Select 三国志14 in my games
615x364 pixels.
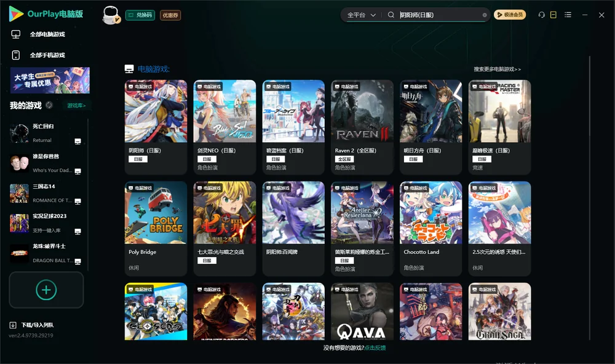pos(46,193)
